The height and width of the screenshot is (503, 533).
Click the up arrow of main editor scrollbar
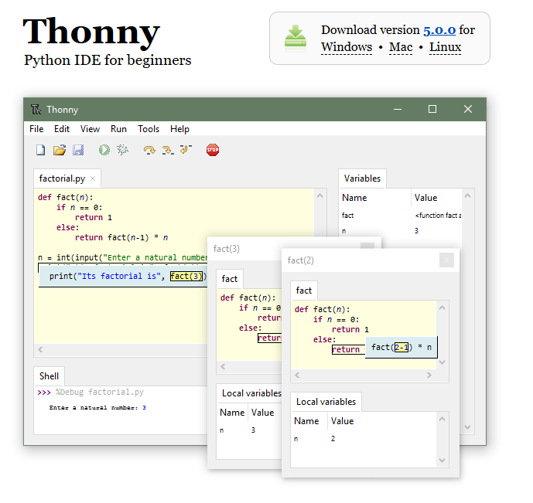(x=319, y=195)
